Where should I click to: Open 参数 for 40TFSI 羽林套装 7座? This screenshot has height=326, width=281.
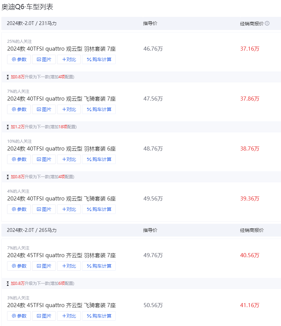click(x=19, y=59)
